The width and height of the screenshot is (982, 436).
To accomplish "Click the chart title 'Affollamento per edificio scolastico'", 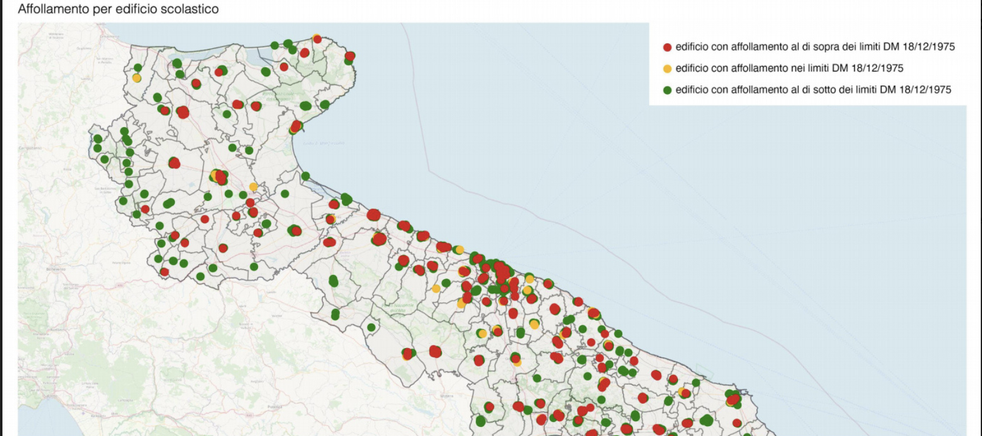I will coord(118,9).
